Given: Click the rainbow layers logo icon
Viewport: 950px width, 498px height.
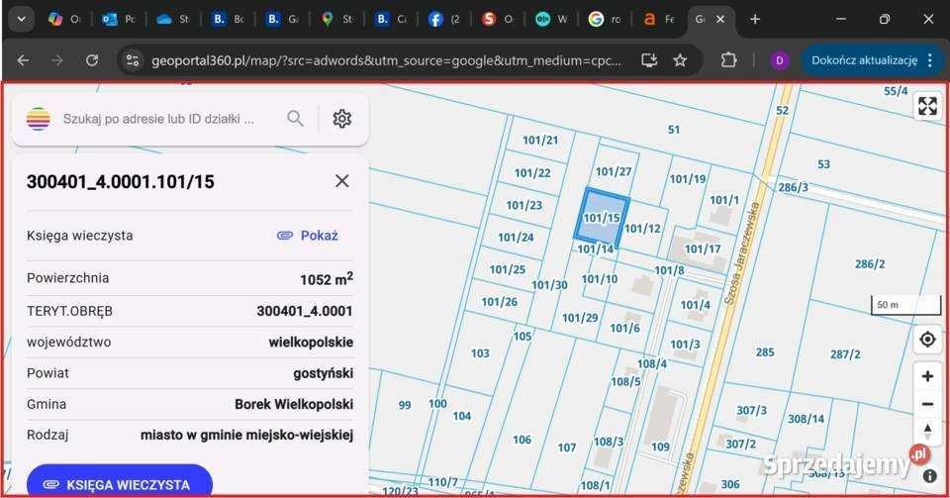Looking at the screenshot, I should pyautogui.click(x=39, y=119).
